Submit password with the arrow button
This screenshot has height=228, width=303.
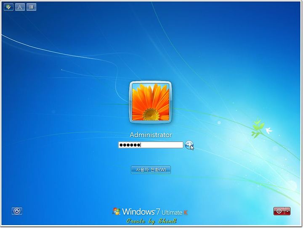189,145
